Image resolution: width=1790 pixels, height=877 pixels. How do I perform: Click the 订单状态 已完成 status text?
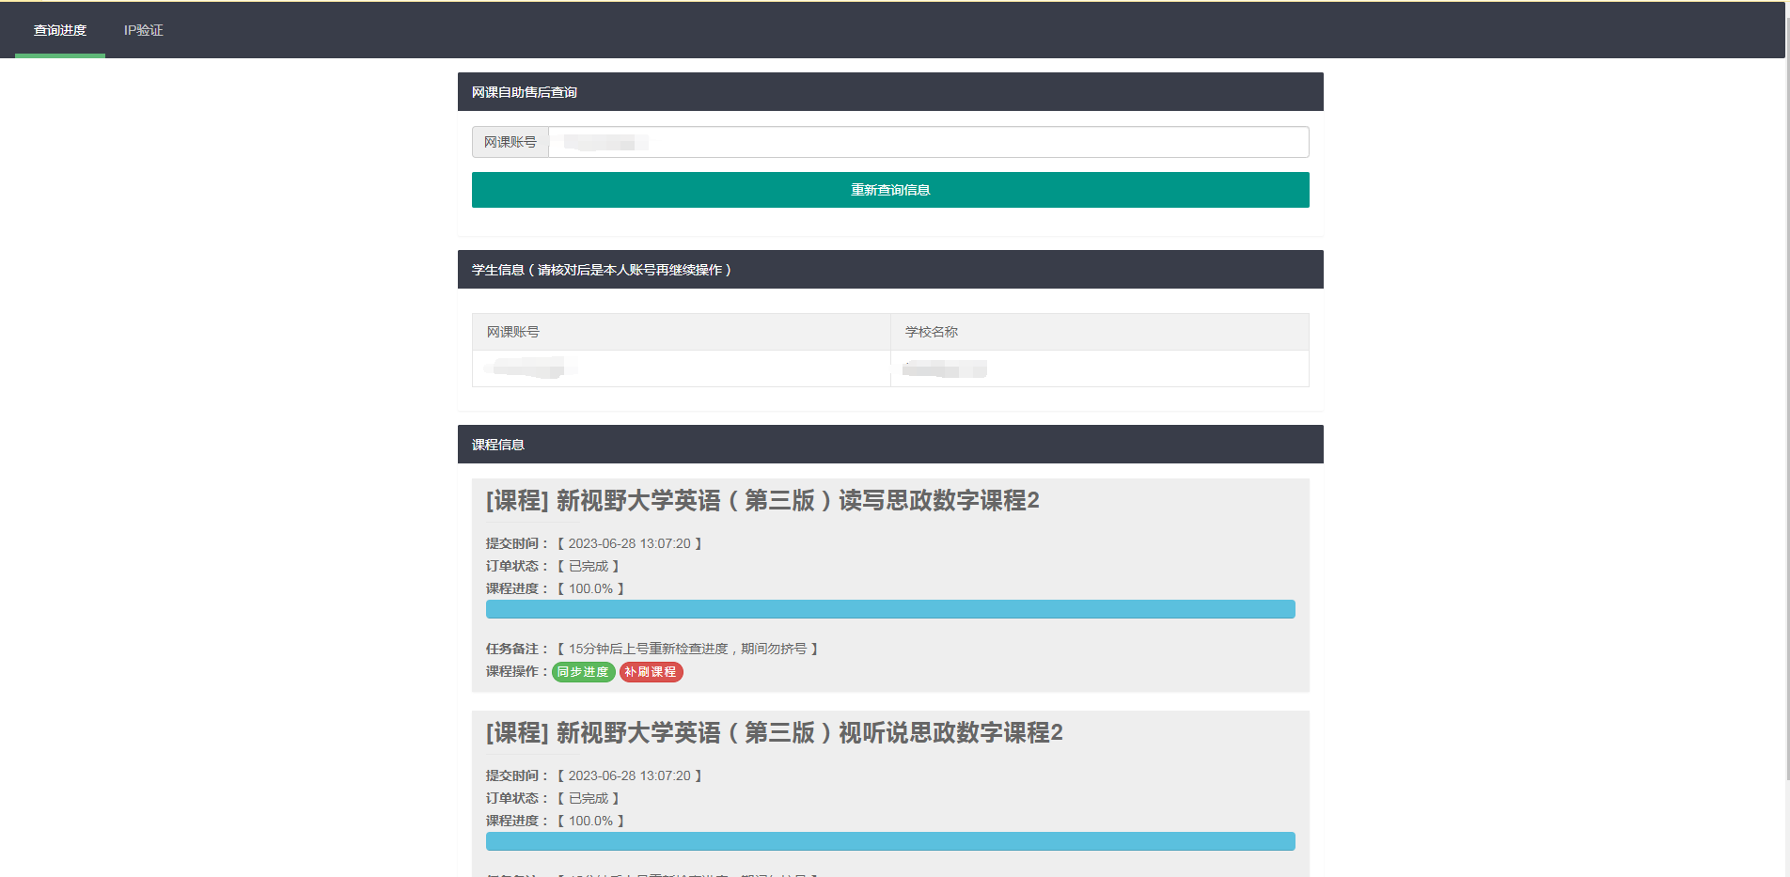tap(589, 565)
